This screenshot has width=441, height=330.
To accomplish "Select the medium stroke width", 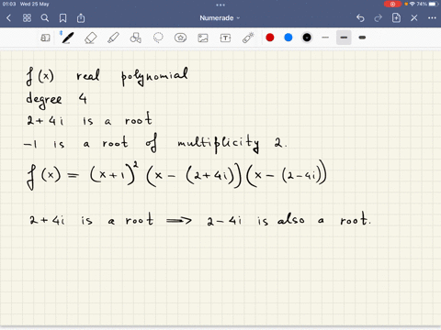I will (x=344, y=38).
